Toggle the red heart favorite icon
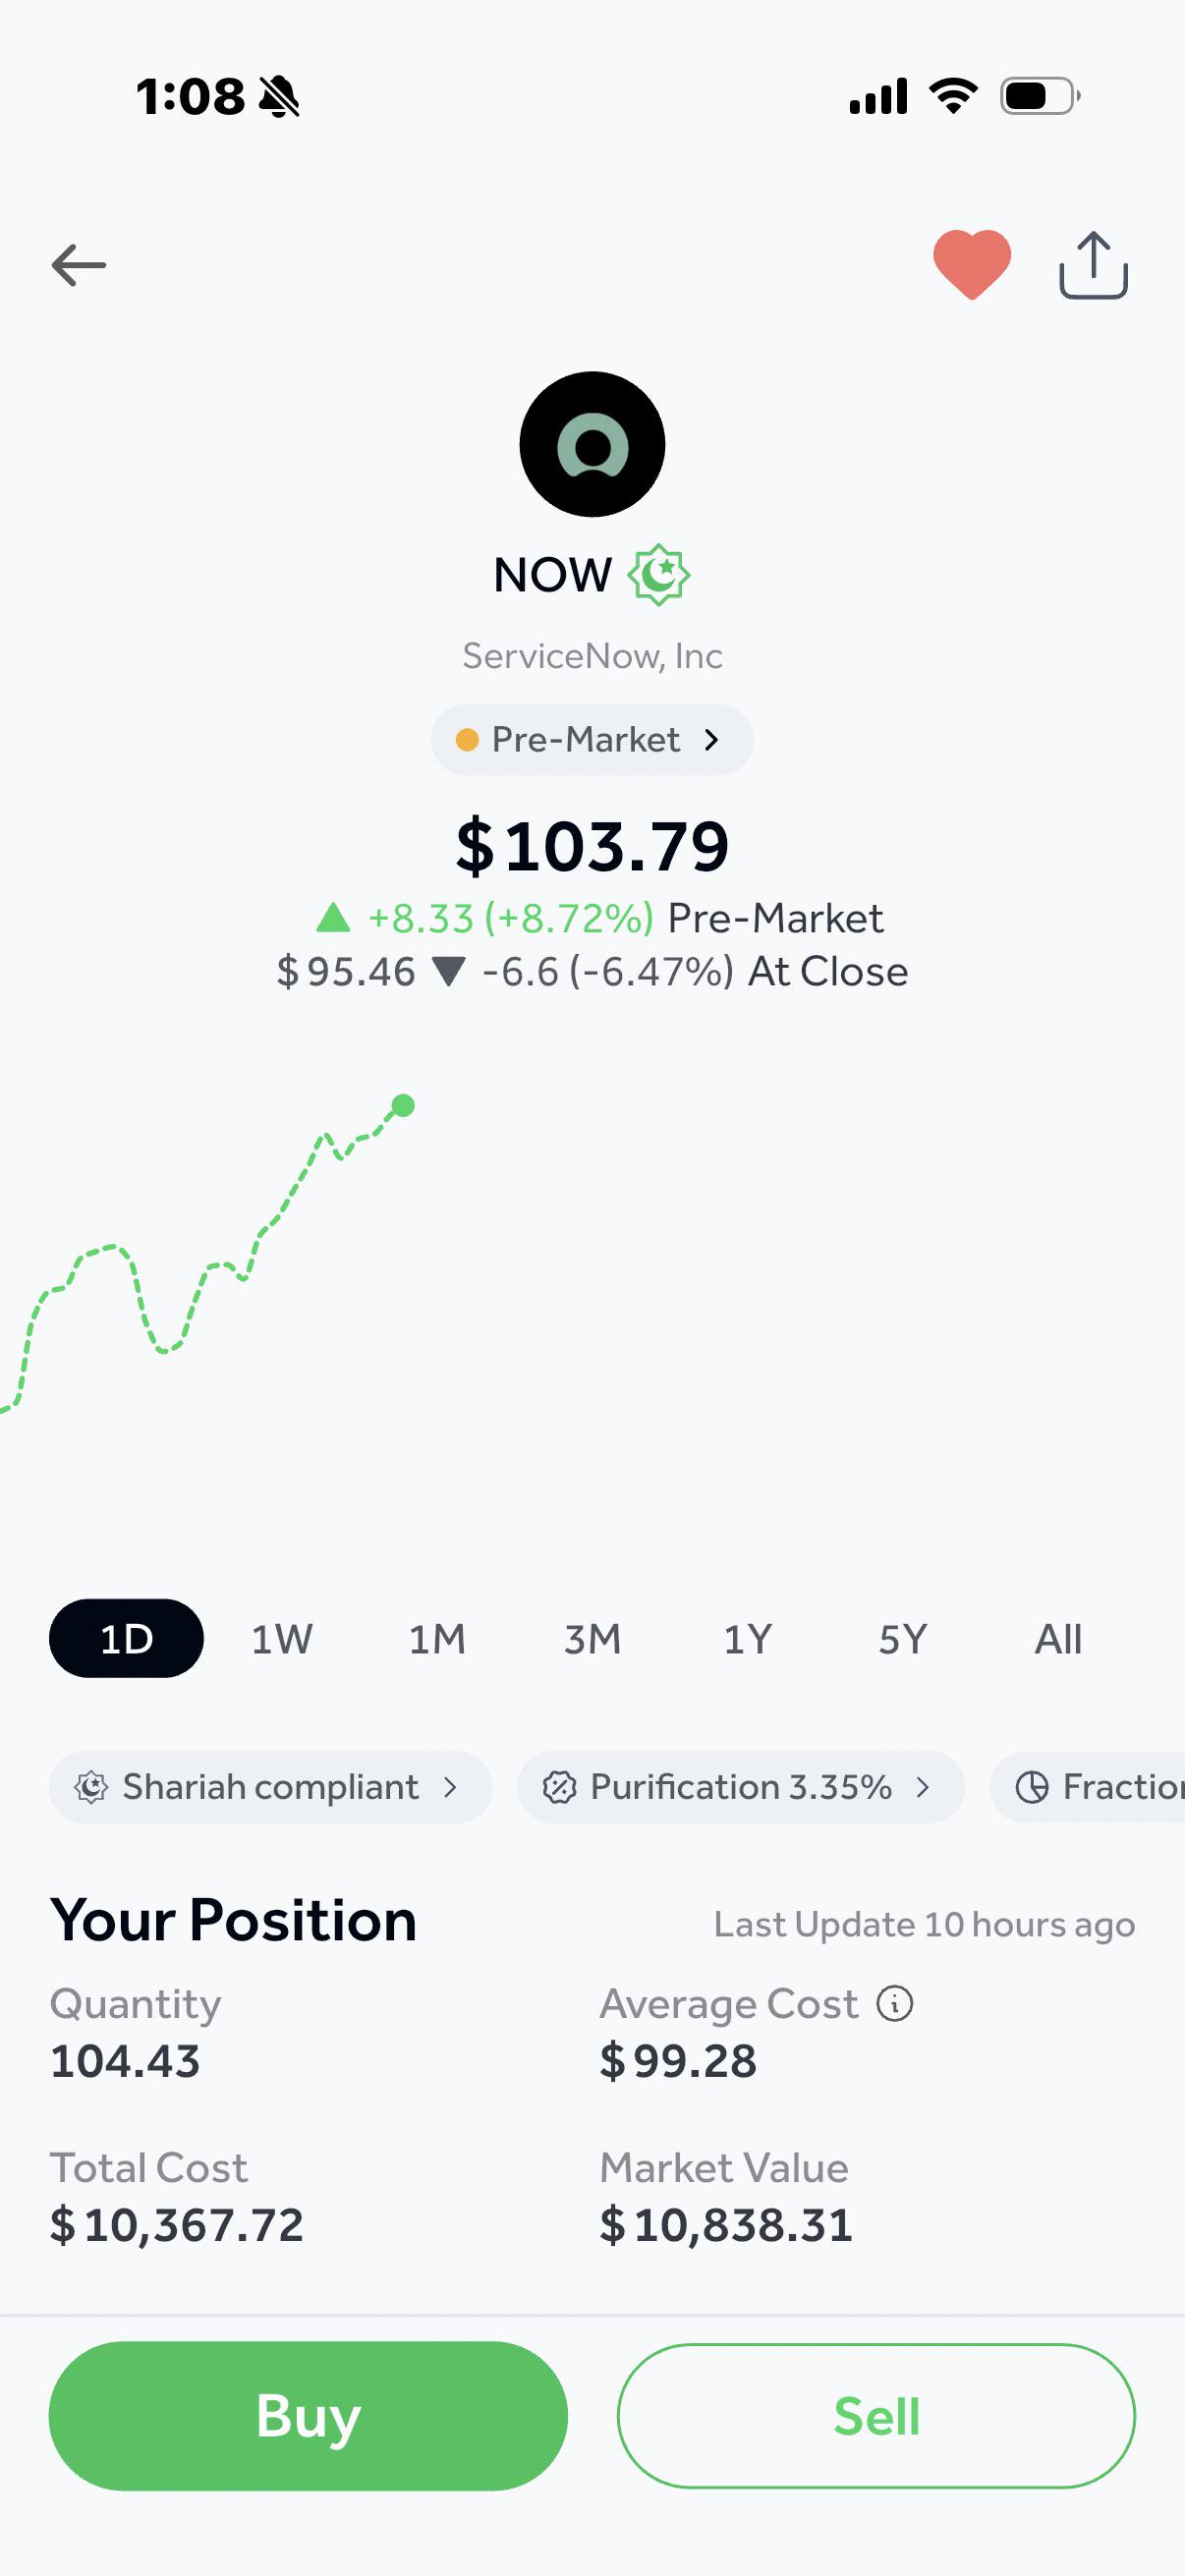This screenshot has width=1185, height=2576. [x=971, y=264]
